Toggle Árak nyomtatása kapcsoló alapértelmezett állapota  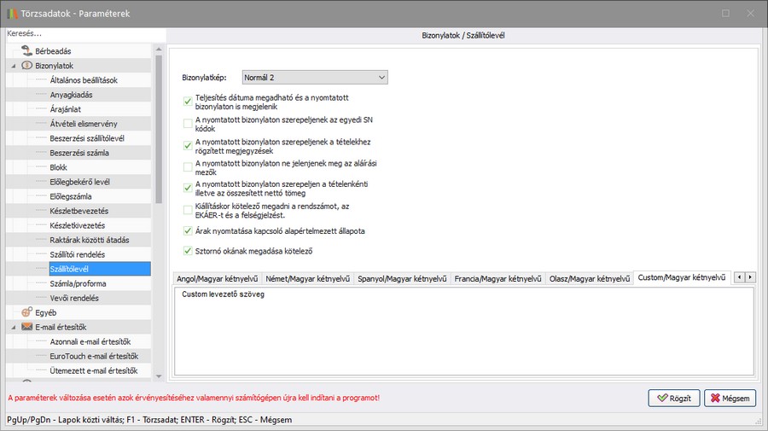point(188,230)
